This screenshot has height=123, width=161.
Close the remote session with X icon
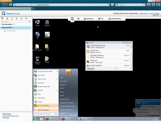click(x=78, y=19)
